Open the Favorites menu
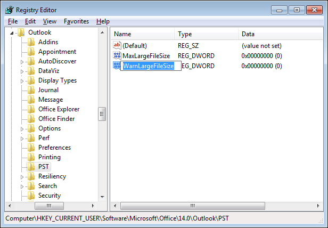The image size is (328, 228). click(x=76, y=21)
